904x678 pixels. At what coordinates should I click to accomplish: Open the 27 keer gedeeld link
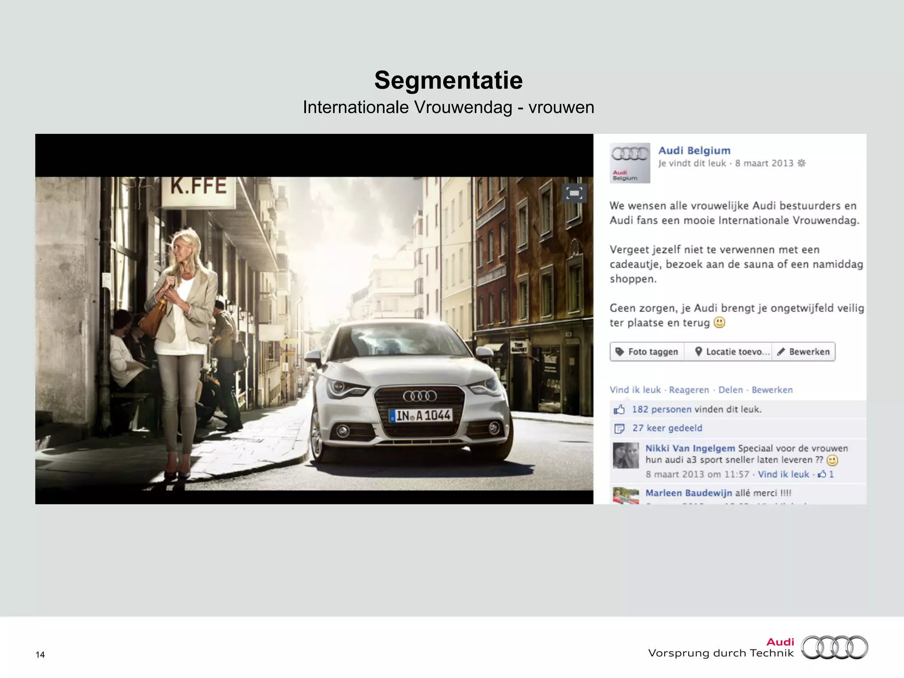coord(667,428)
